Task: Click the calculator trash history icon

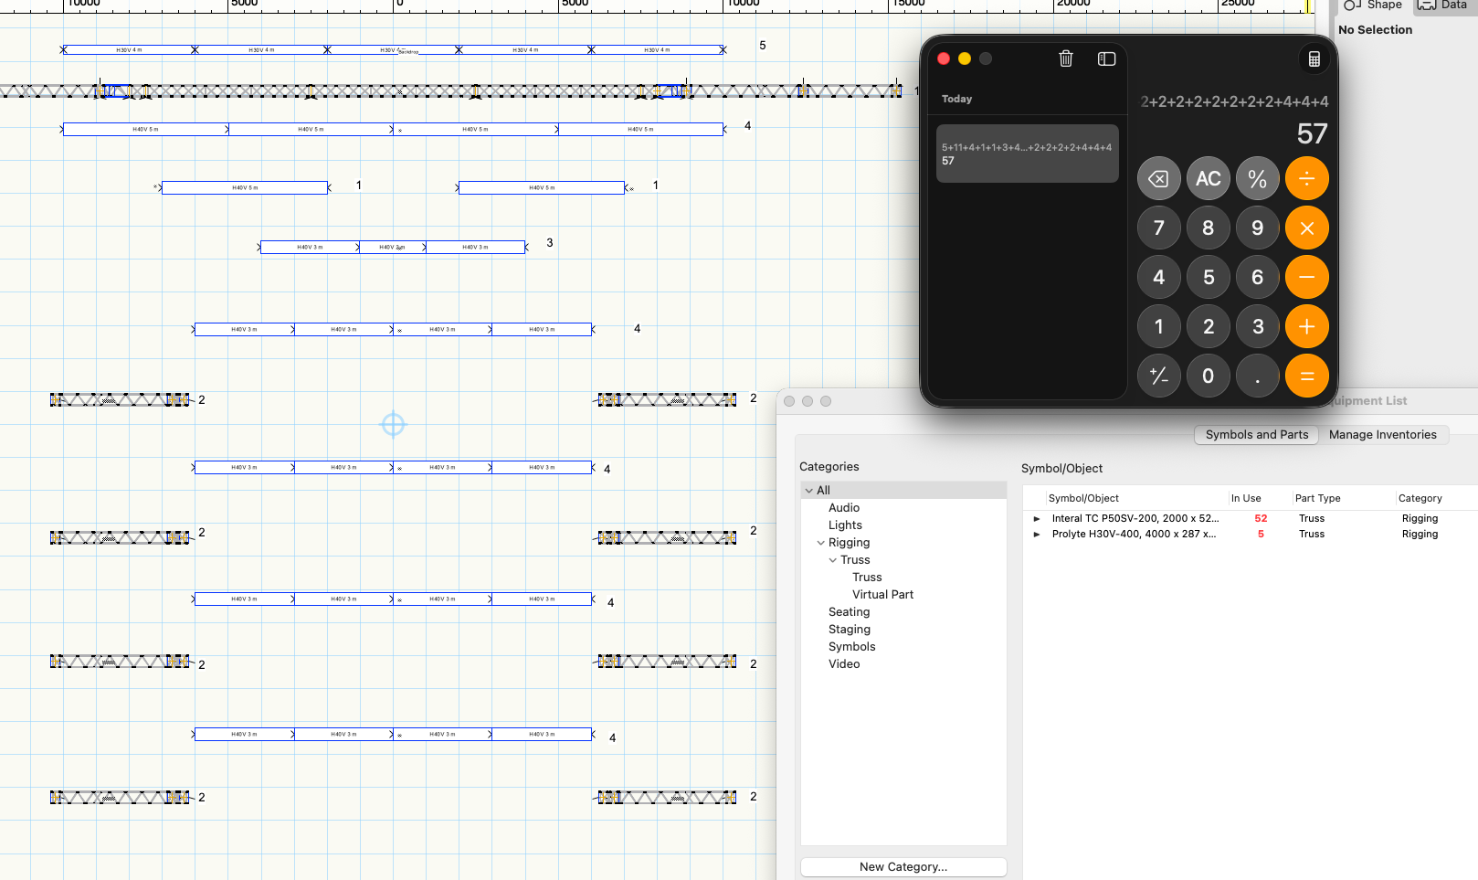Action: pos(1065,58)
